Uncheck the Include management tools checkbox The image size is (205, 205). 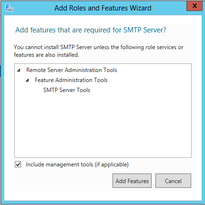click(x=18, y=164)
